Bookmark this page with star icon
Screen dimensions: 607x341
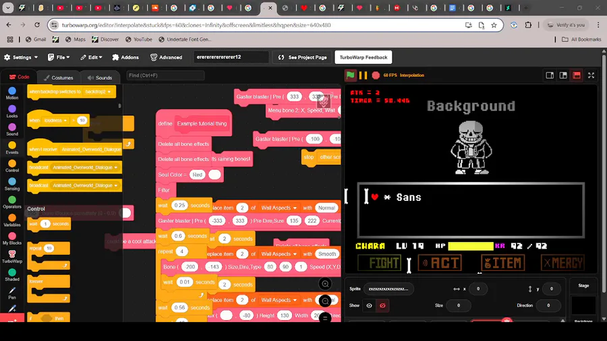[x=494, y=25]
